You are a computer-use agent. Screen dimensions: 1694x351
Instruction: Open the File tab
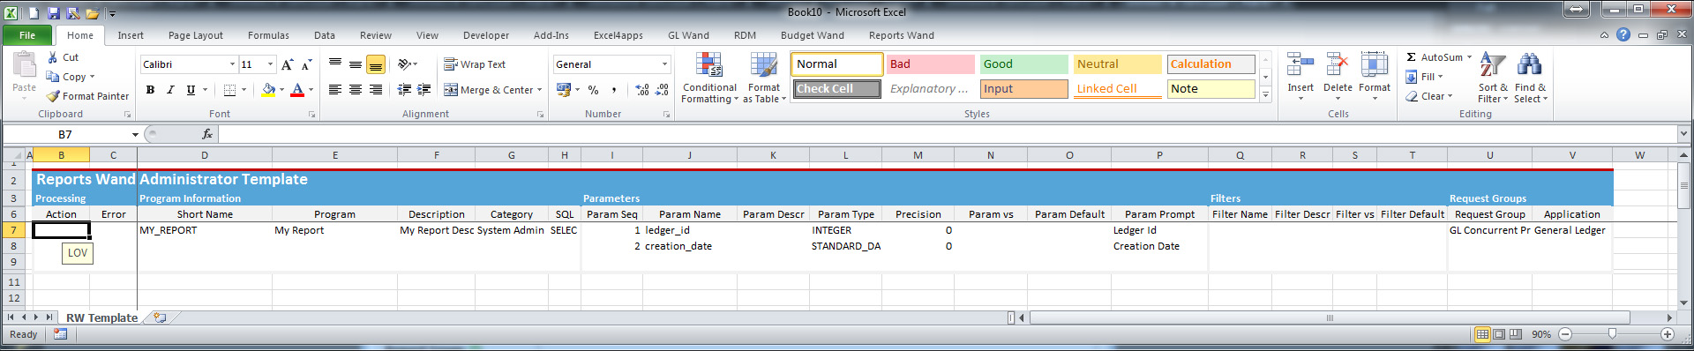tap(27, 35)
